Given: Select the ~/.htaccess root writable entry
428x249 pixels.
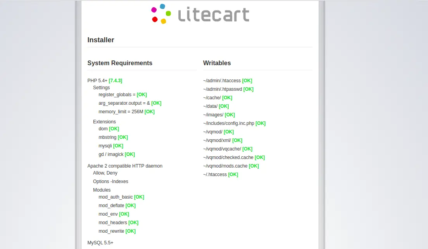Looking at the screenshot, I should (x=221, y=175).
